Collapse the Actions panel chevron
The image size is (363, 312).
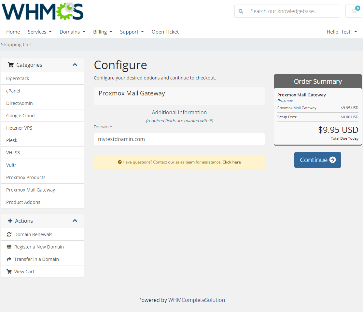point(75,221)
